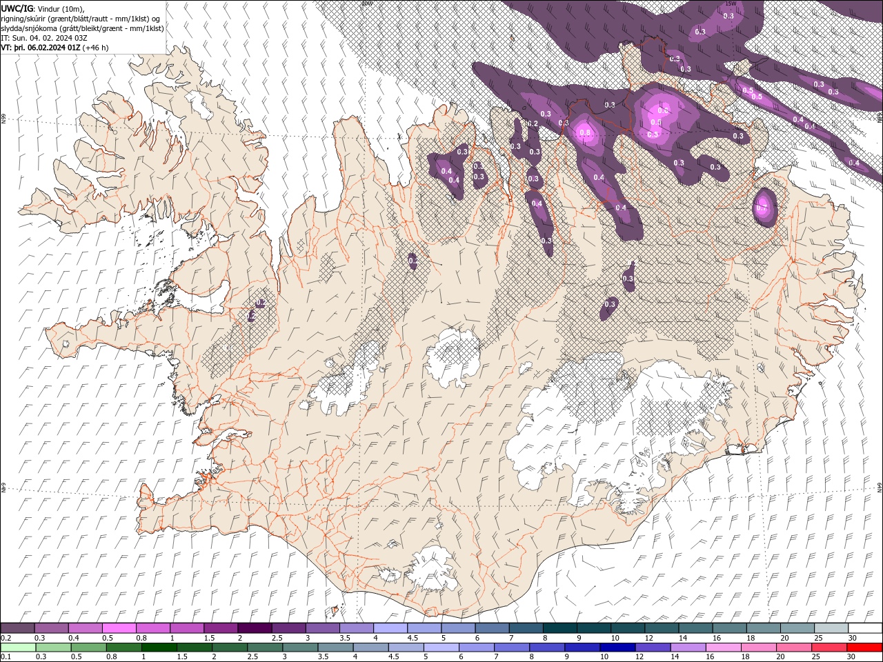Click the top legend swatch labeled 1.5
Image resolution: width=883 pixels, height=662 pixels.
(221, 628)
